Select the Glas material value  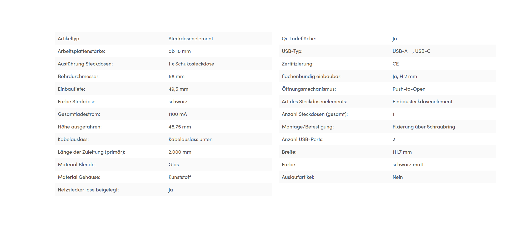(173, 164)
